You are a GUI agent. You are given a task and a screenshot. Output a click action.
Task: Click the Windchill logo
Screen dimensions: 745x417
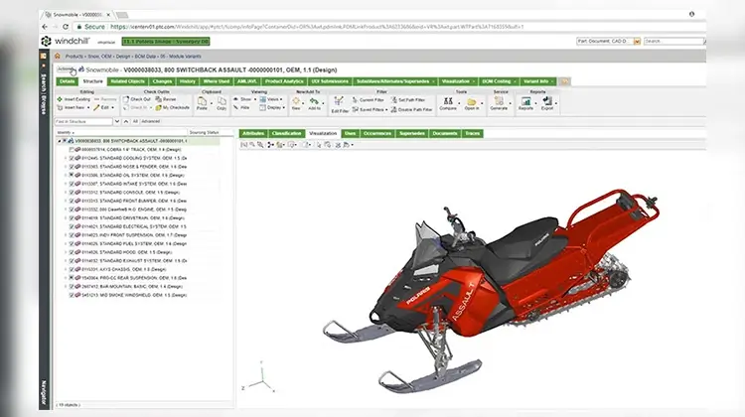tap(66, 42)
